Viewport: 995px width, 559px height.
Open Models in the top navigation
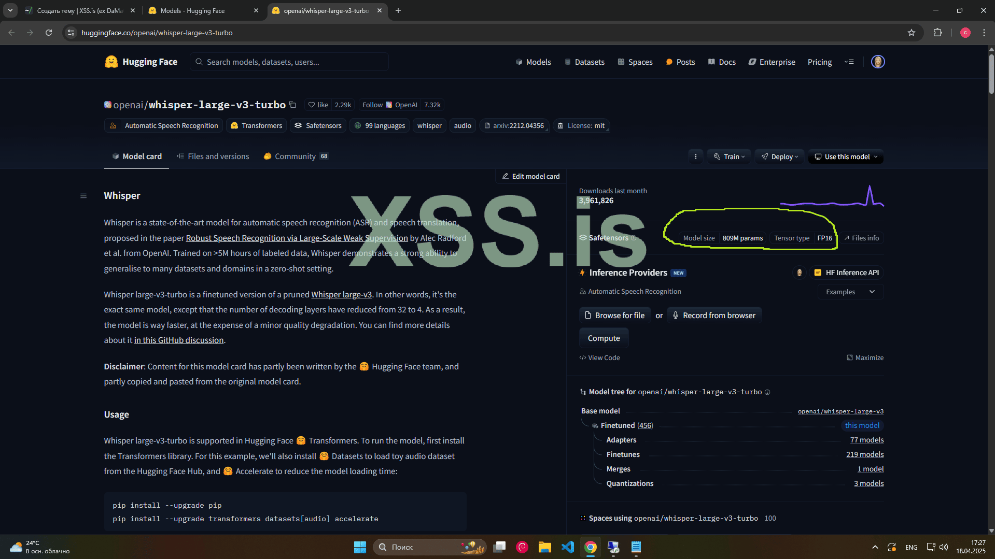[533, 62]
